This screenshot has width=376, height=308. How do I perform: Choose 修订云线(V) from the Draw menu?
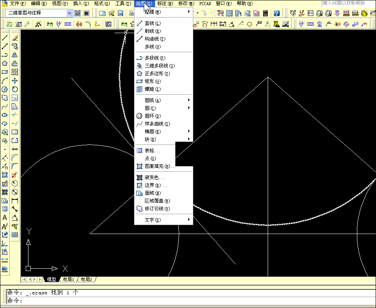click(164, 209)
